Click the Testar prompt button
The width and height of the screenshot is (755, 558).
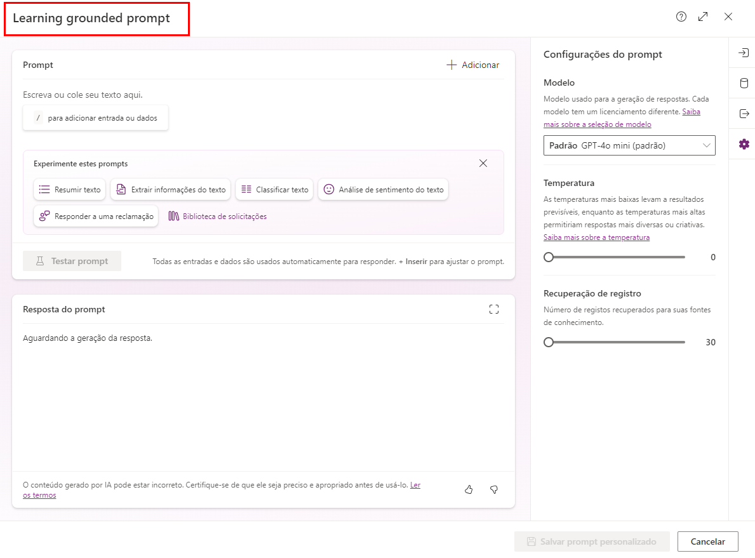(x=72, y=261)
